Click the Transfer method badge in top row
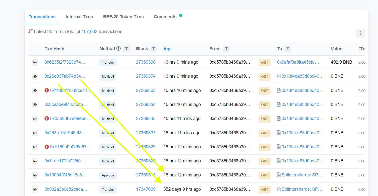The width and height of the screenshot is (378, 196). [x=108, y=62]
